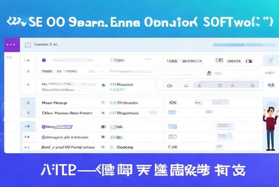279x187 pixels.
Task: Click the blue link in the 'Rire' row
Action: pos(63,127)
